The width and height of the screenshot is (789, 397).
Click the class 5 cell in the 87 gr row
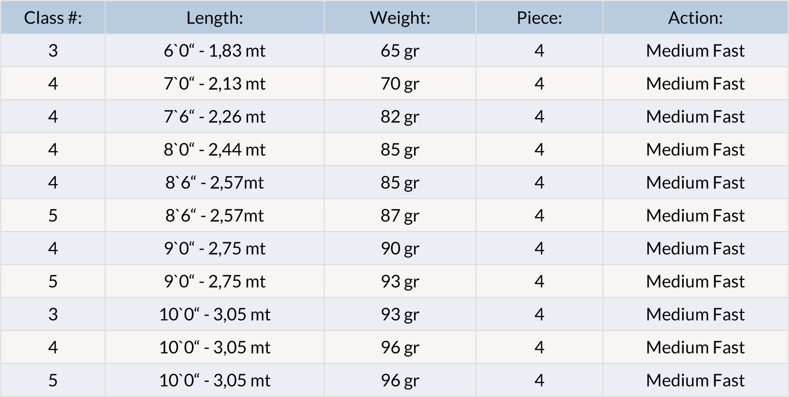point(53,216)
